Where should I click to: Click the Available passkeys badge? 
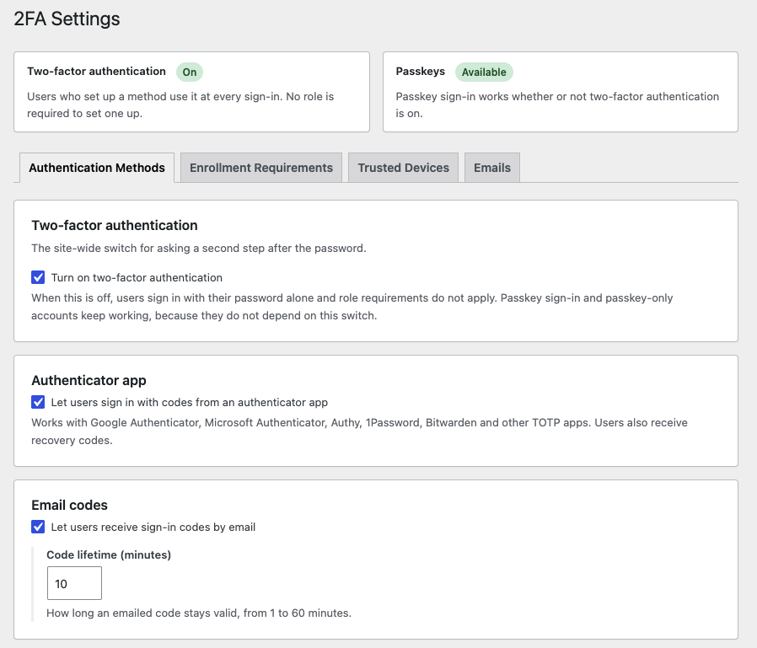click(484, 72)
